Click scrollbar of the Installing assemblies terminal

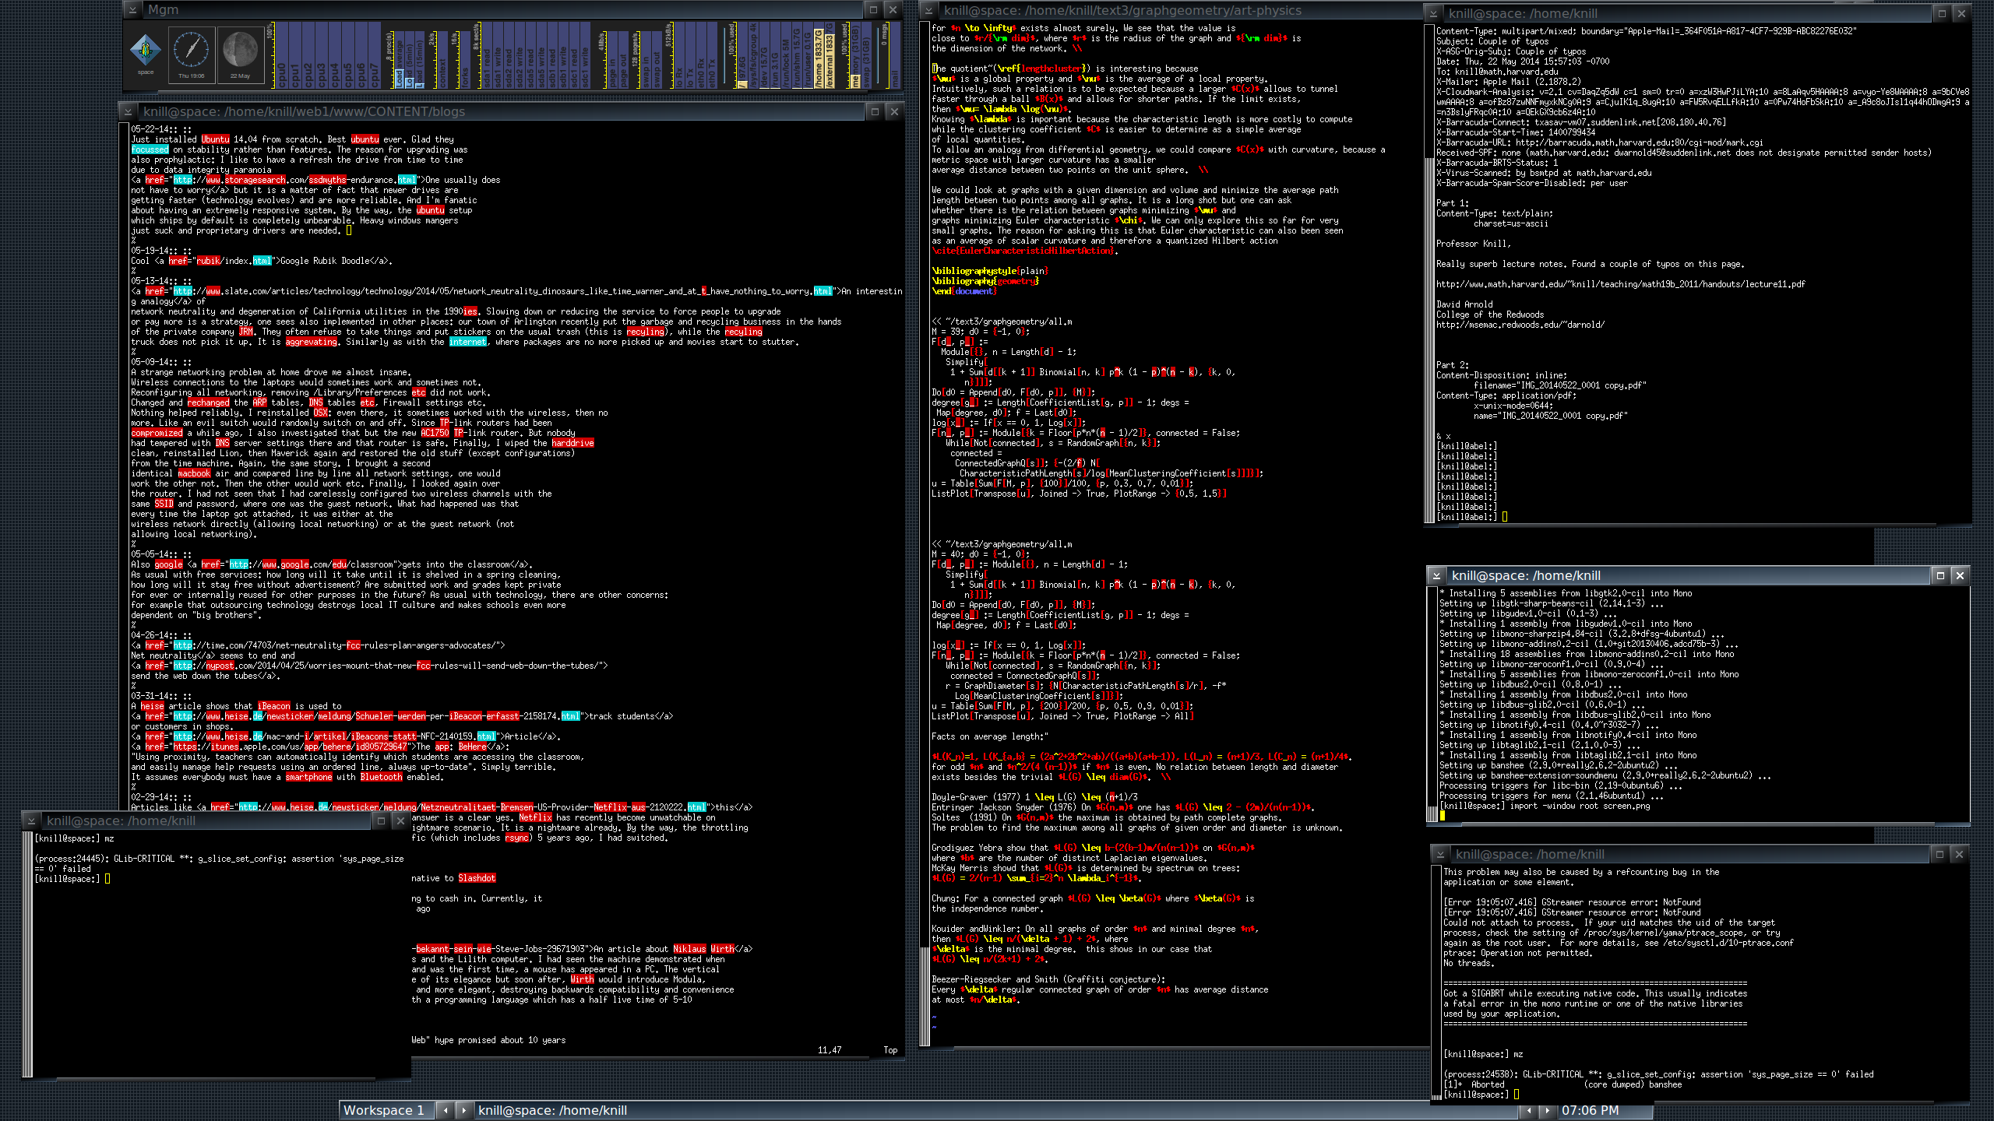click(1432, 701)
